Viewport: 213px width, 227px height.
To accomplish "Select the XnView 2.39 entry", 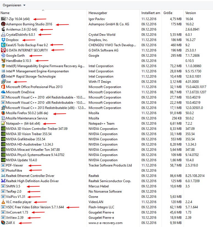I will (x=15, y=218).
